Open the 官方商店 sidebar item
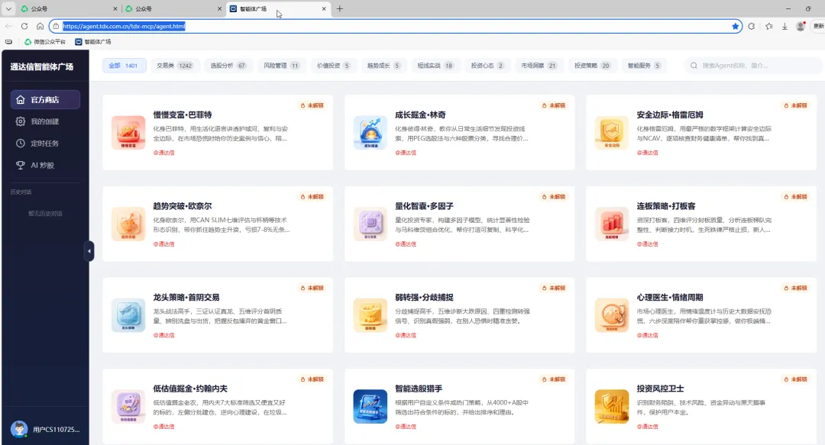Viewport: 825px width, 445px height. (x=45, y=99)
